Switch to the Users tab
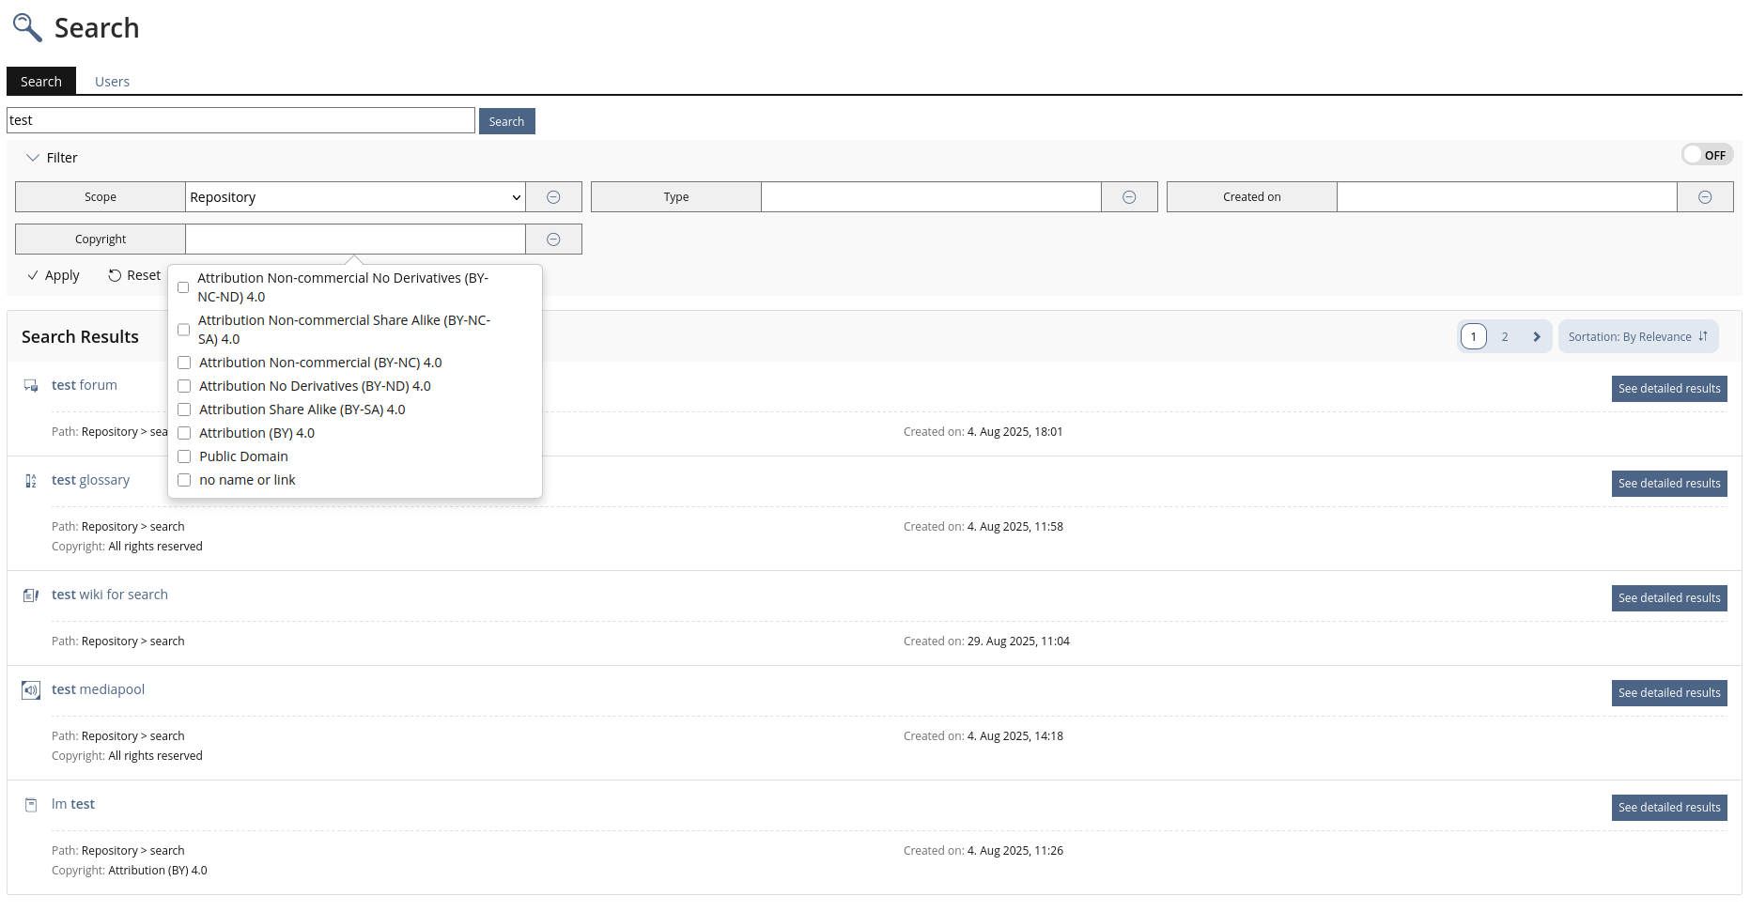Viewport: 1750px width, 912px height. 112,82
